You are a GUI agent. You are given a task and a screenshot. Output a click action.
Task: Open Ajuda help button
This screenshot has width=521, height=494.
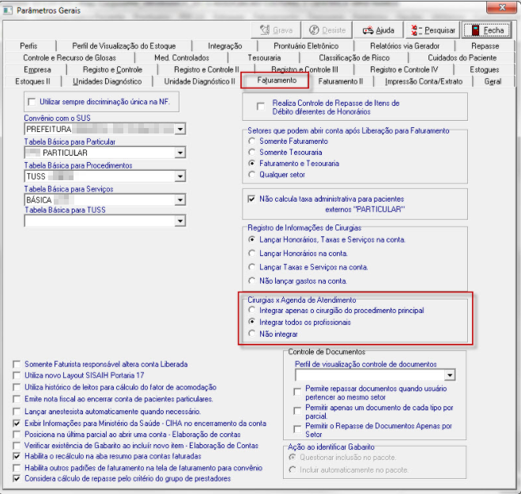(378, 30)
